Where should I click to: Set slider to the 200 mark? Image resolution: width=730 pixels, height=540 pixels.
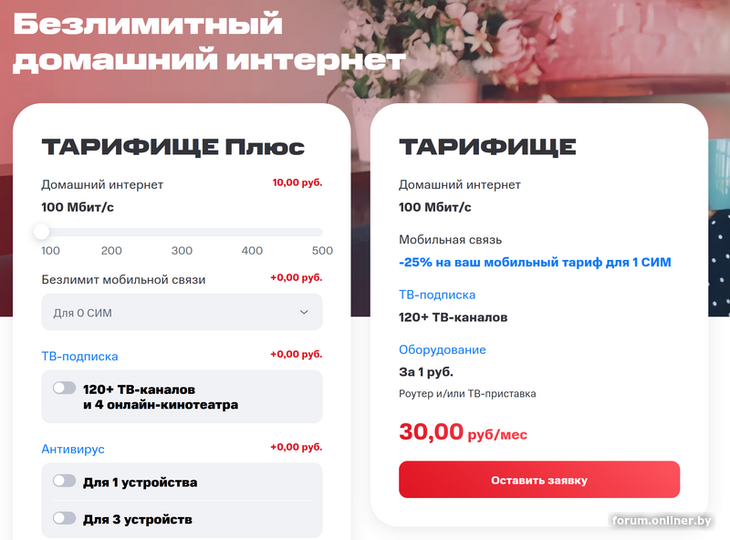(x=111, y=232)
